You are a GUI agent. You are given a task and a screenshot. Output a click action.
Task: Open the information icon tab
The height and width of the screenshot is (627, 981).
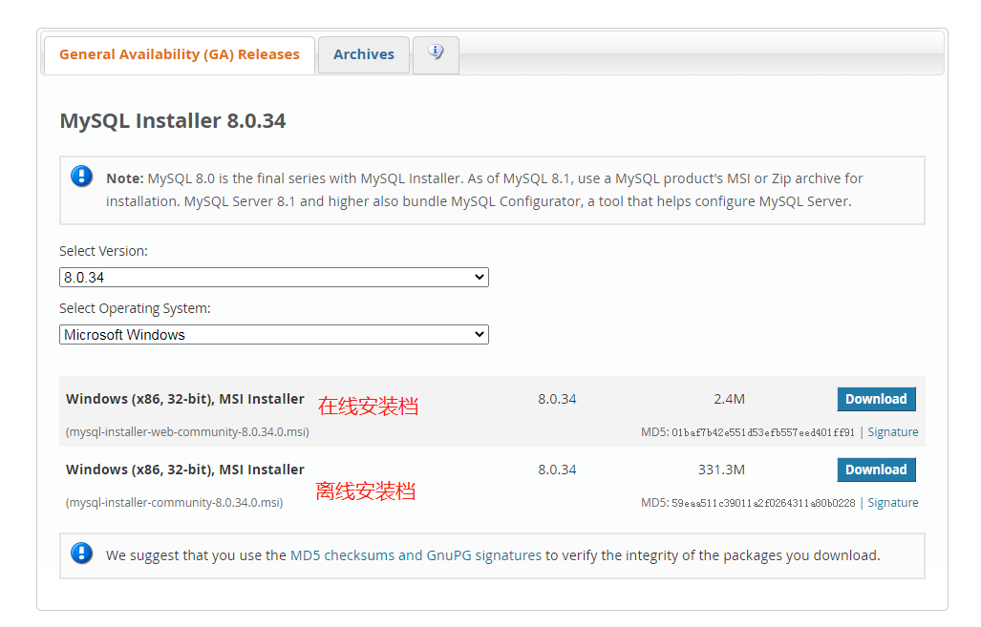pyautogui.click(x=437, y=55)
